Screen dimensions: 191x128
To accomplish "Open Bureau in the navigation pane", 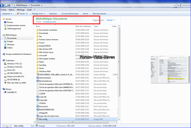I will pos(10,22).
